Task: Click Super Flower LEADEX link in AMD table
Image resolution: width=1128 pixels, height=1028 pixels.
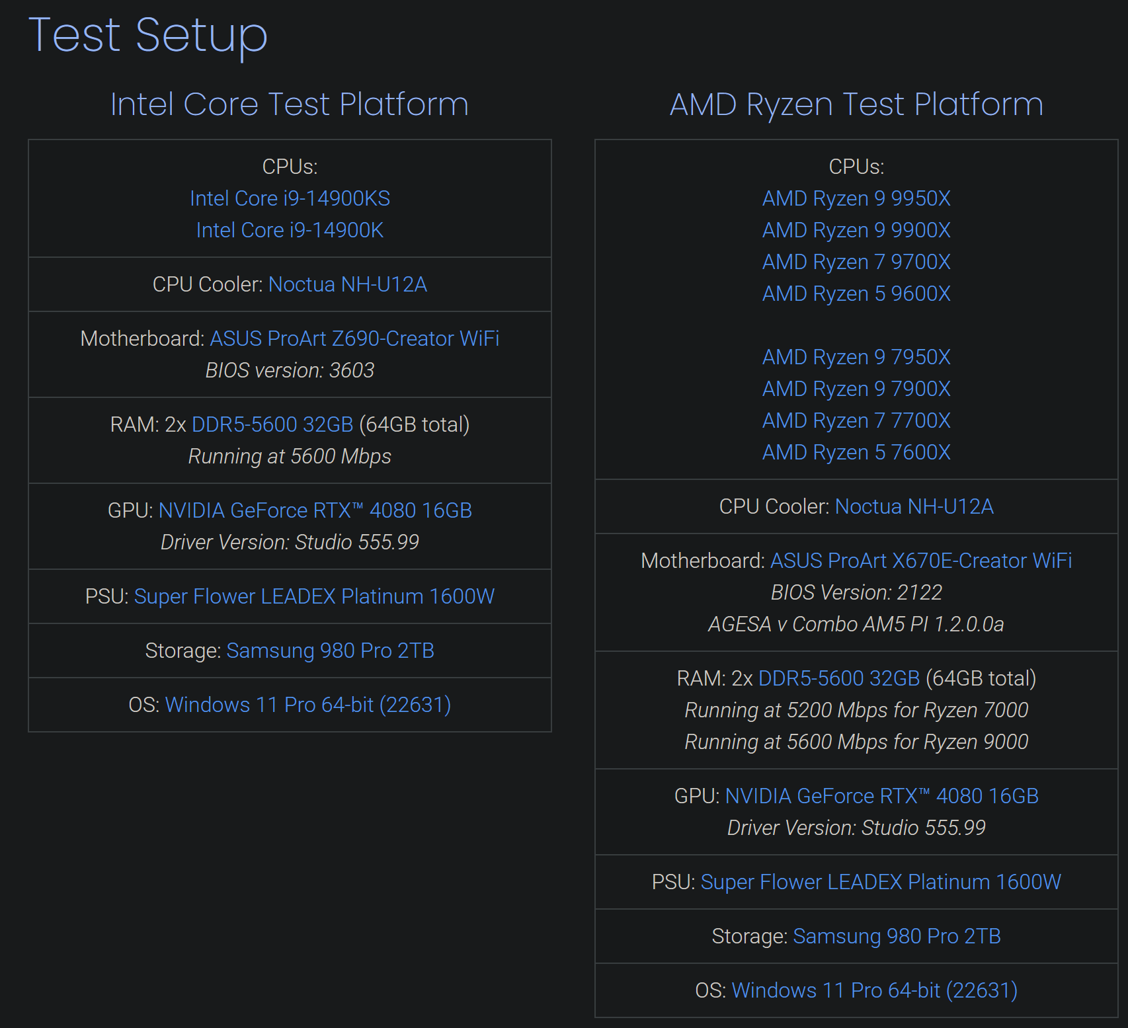Action: click(881, 882)
